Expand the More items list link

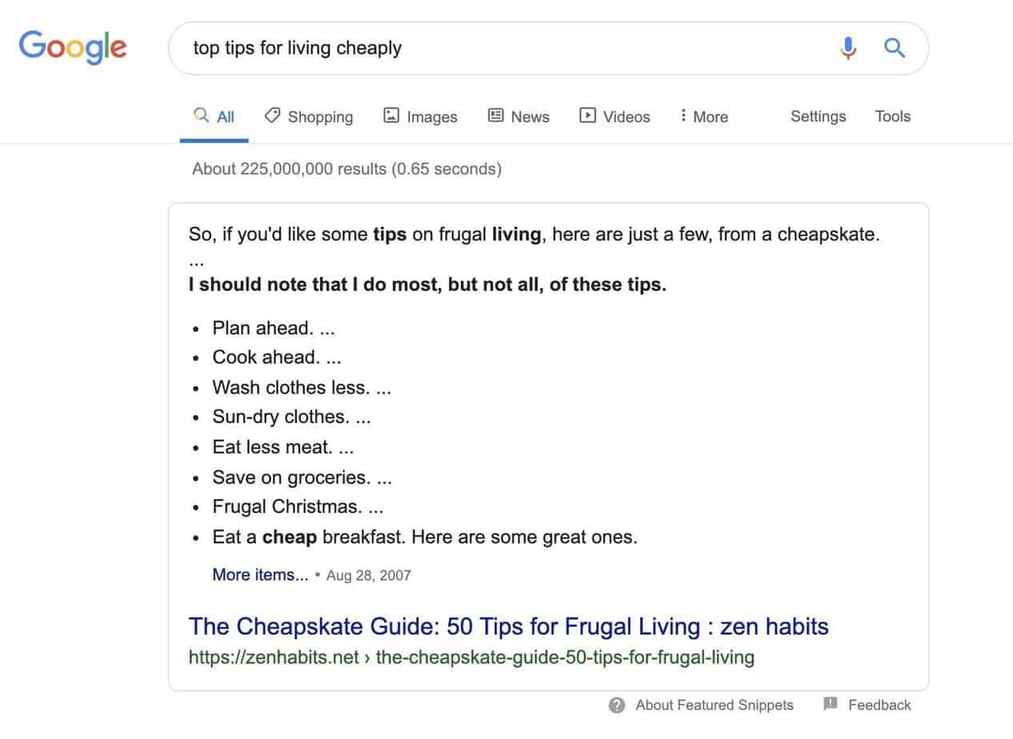click(260, 575)
